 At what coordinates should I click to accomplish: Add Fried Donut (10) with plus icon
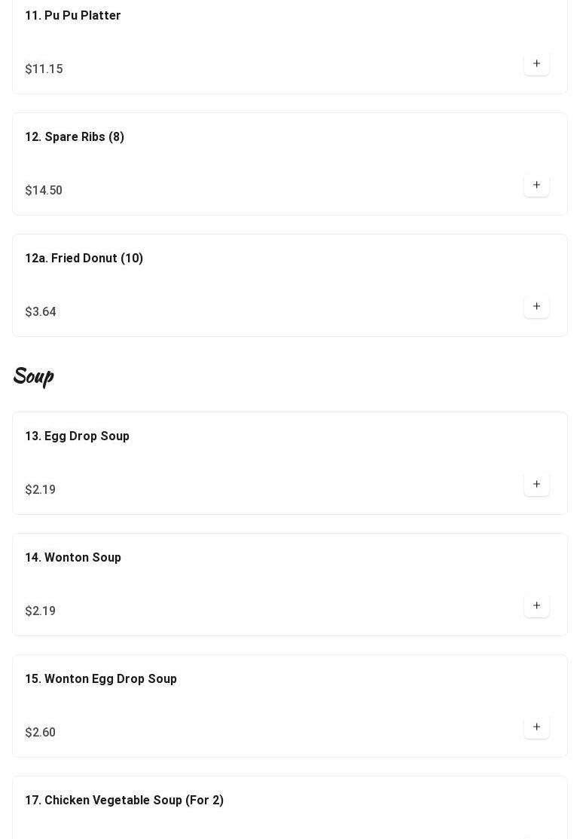click(x=536, y=307)
